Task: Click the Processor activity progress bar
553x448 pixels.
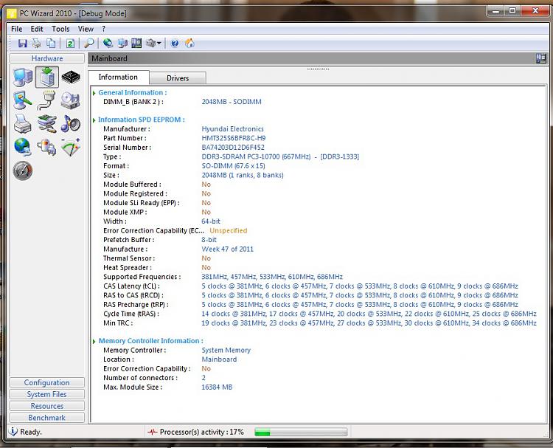Action: (301, 432)
